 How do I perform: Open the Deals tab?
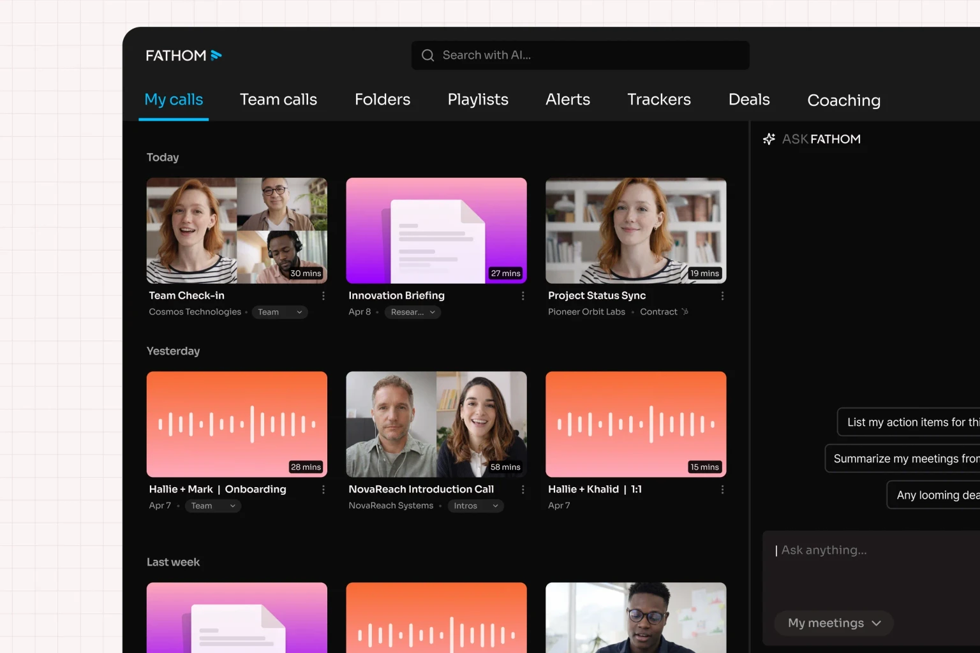click(x=749, y=99)
